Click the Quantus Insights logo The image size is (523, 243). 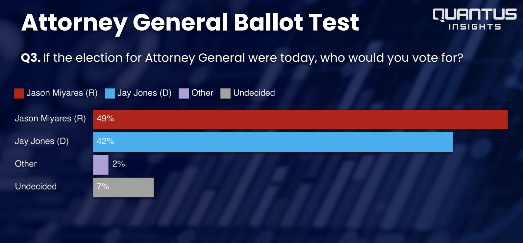(475, 20)
